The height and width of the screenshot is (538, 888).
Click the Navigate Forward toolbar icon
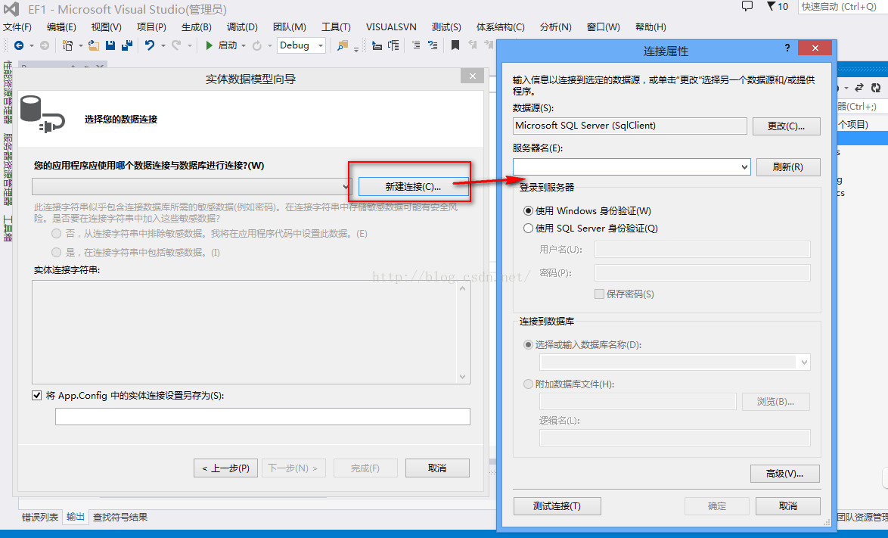[44, 45]
